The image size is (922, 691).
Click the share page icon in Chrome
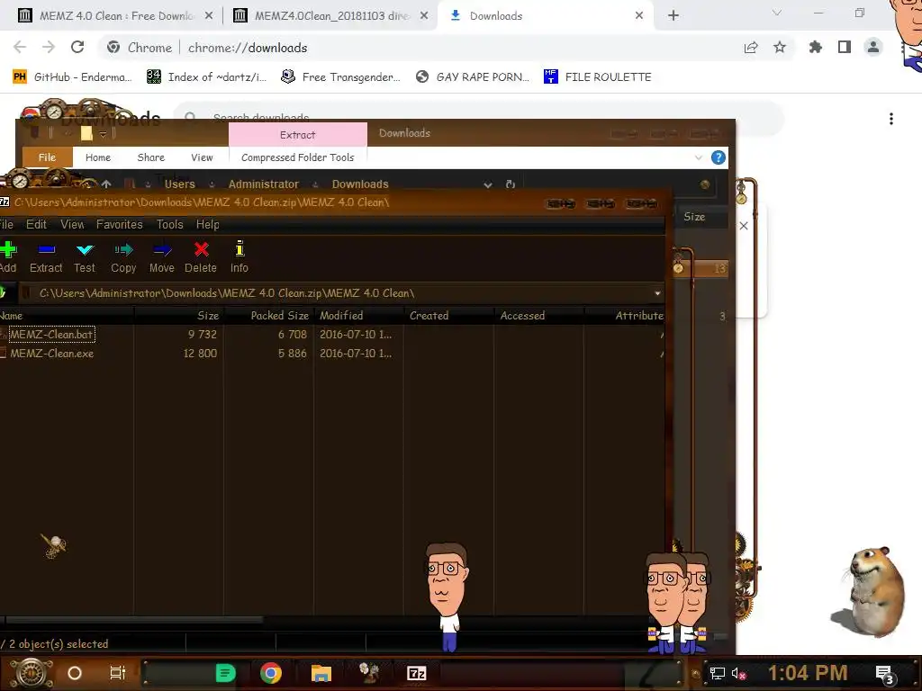(751, 47)
